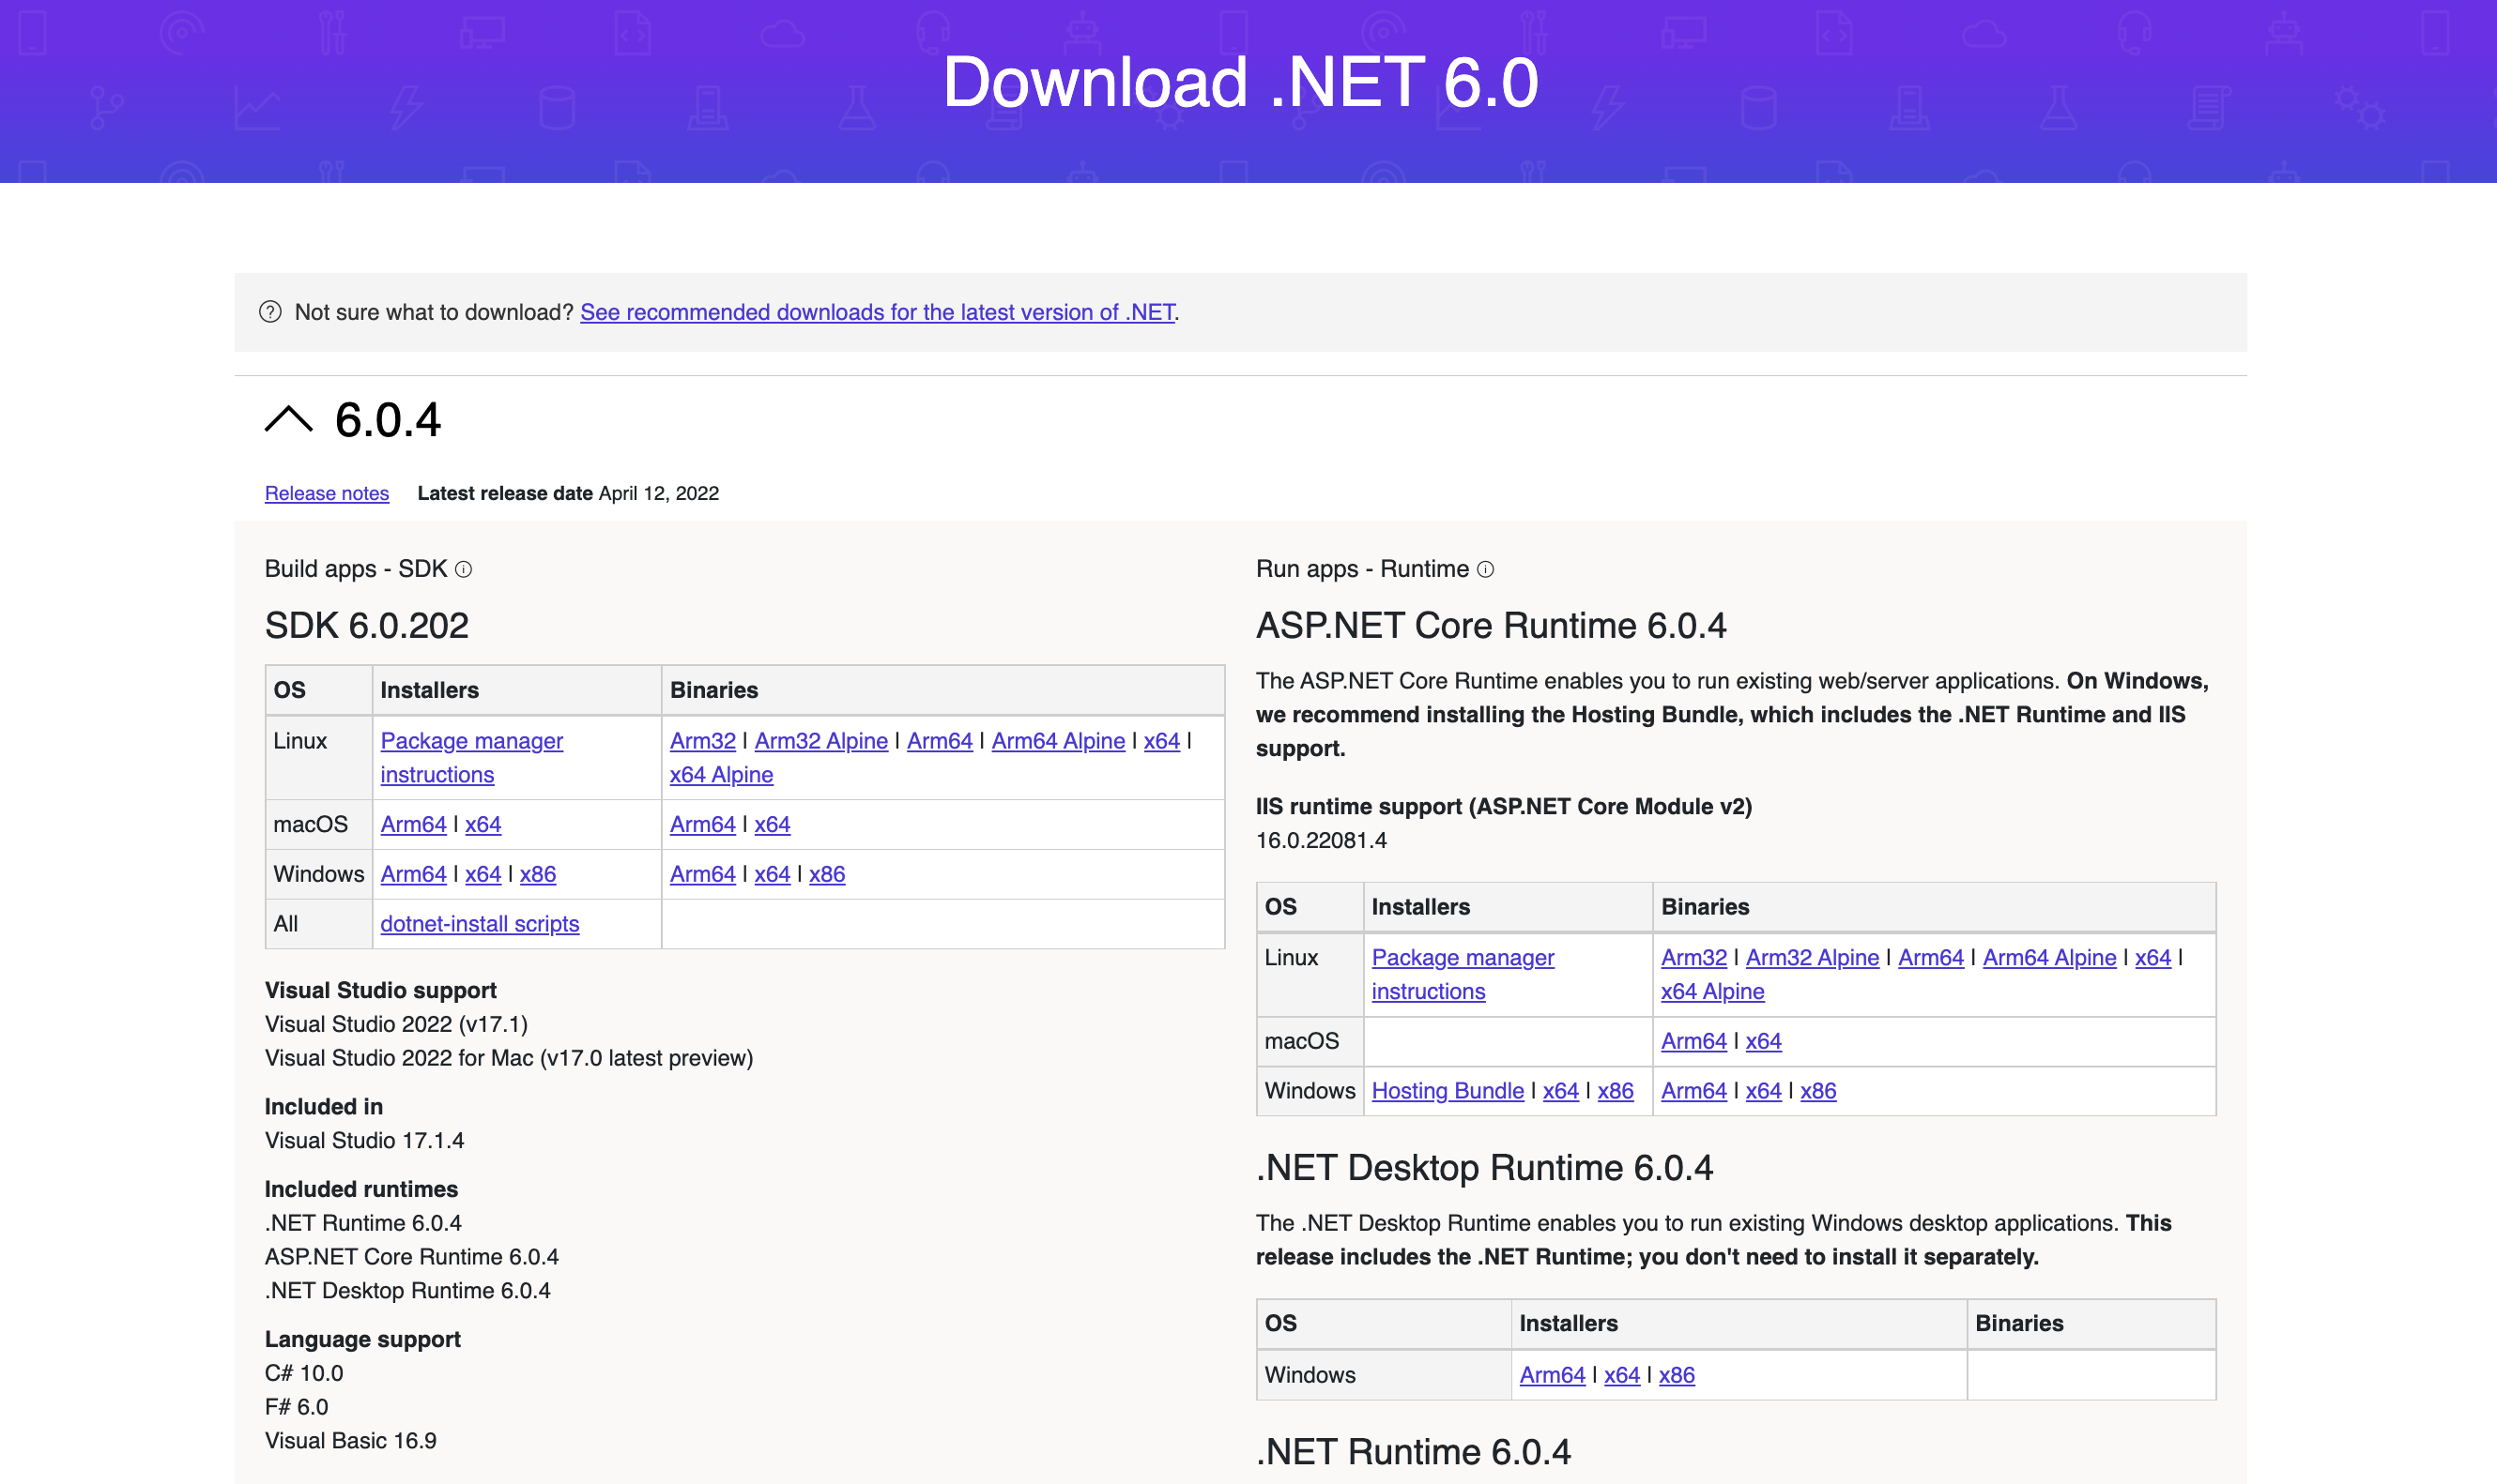2497x1484 pixels.
Task: Download SDK macOS Arm64 installer
Action: 413,824
